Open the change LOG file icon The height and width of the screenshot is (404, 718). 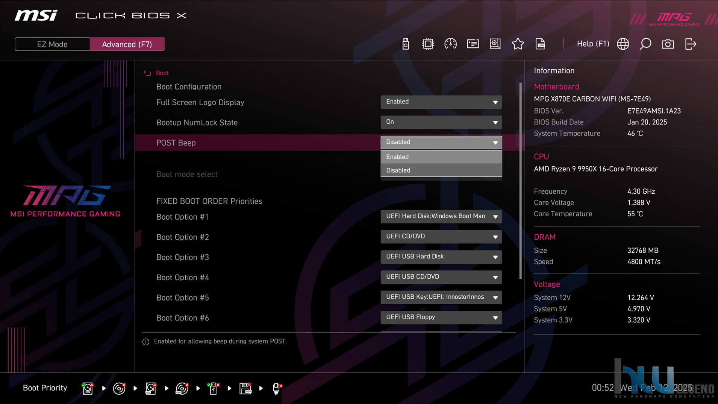click(x=540, y=44)
